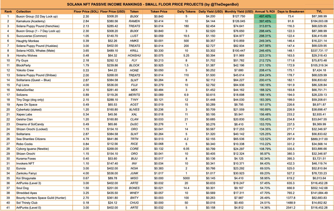Click the TVL column header

tap(319, 11)
